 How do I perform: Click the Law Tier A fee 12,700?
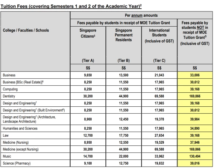point(88,136)
